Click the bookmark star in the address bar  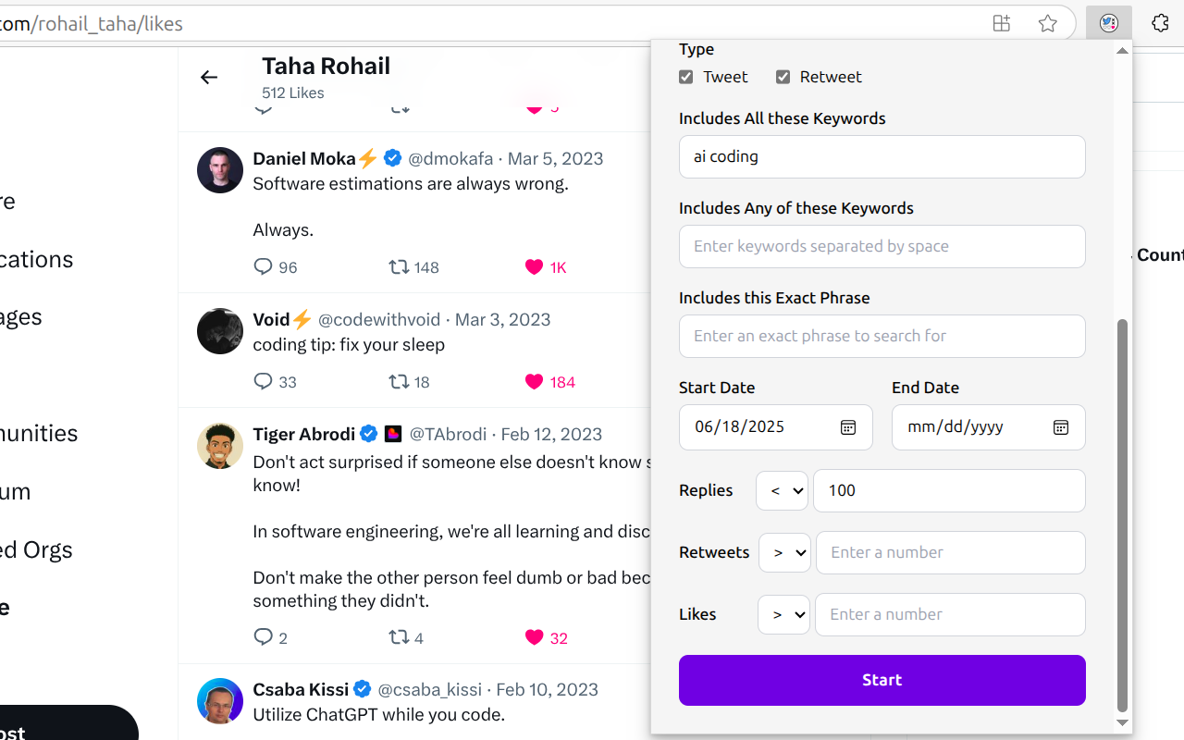pyautogui.click(x=1047, y=23)
